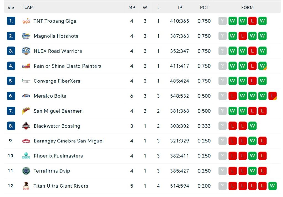The width and height of the screenshot is (283, 197).
Task: Click the rank 1 position badge
Action: 11,21
